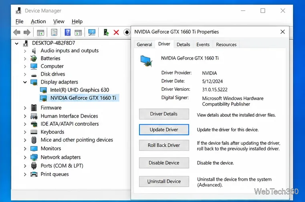Click driver version value 31.0.15.5222

click(x=215, y=90)
